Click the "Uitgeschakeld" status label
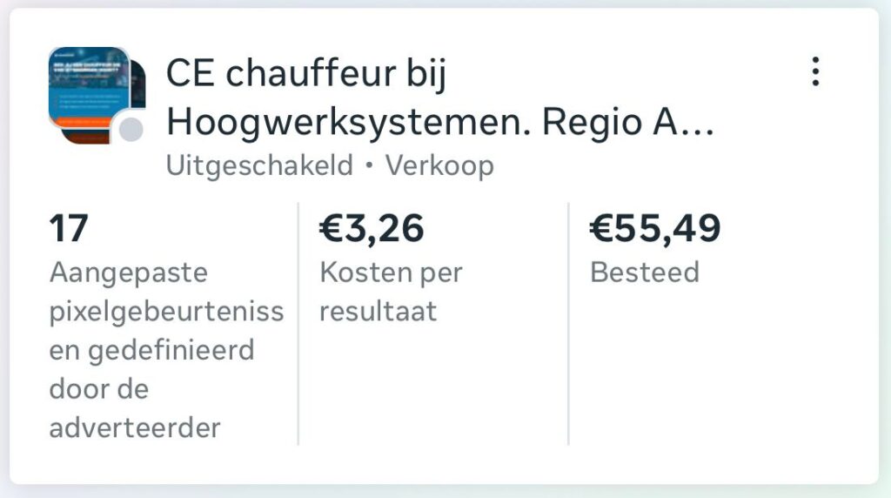Image resolution: width=891 pixels, height=498 pixels. (x=259, y=165)
